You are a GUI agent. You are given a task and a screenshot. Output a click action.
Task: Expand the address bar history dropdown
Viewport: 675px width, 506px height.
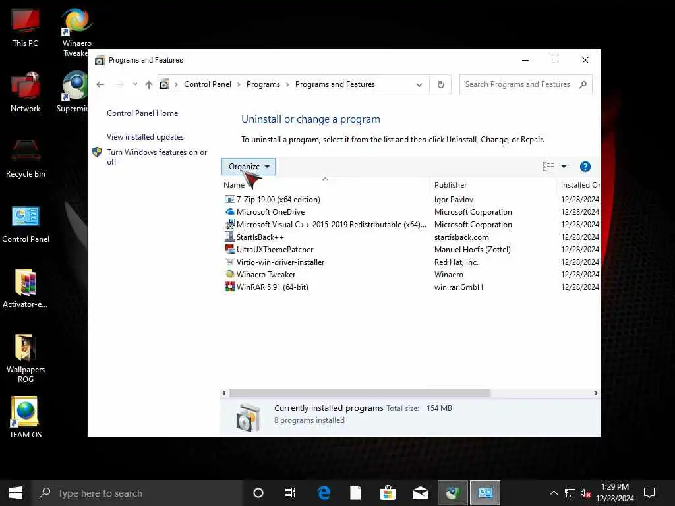419,85
